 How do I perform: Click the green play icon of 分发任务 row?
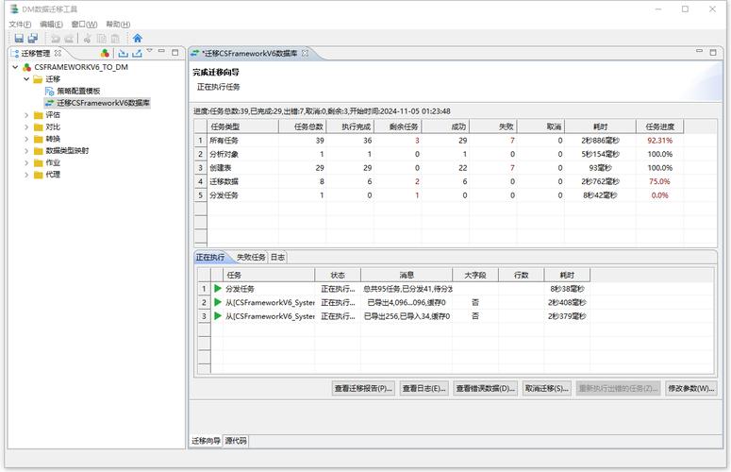click(217, 289)
